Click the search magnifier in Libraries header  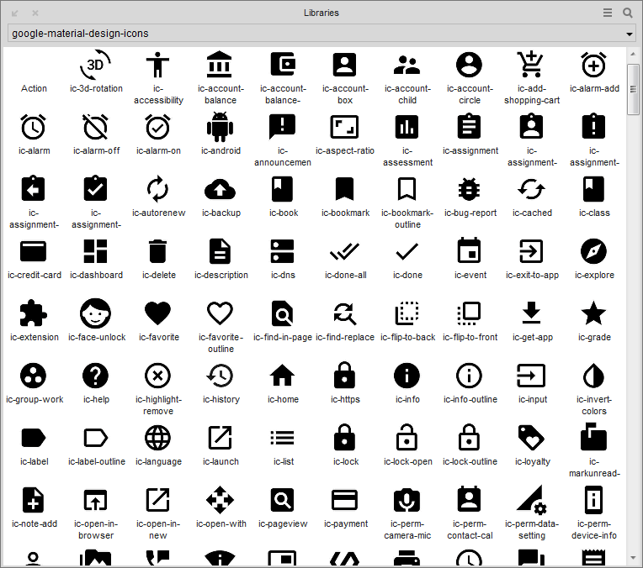click(628, 13)
